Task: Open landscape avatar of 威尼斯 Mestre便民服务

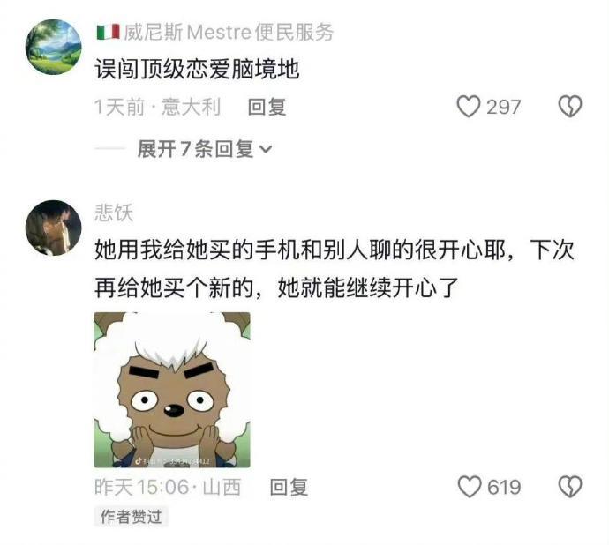Action: (54, 47)
